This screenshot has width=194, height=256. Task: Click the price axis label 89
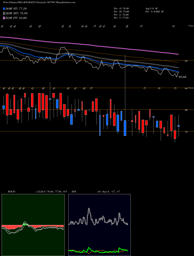[x=186, y=61]
